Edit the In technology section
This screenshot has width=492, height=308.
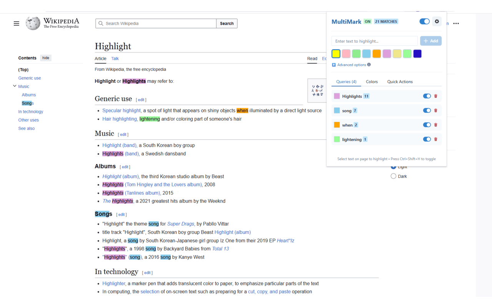tap(147, 273)
